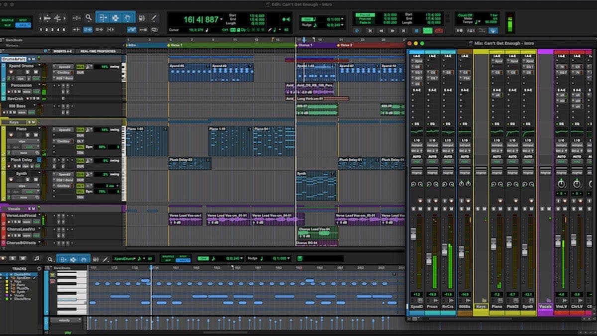Screen dimensions: 597x336
Task: Select the Selector tool in toolbar
Action: click(115, 18)
